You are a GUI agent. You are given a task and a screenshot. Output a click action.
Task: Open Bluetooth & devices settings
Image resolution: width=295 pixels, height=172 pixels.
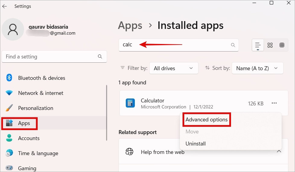pos(41,78)
